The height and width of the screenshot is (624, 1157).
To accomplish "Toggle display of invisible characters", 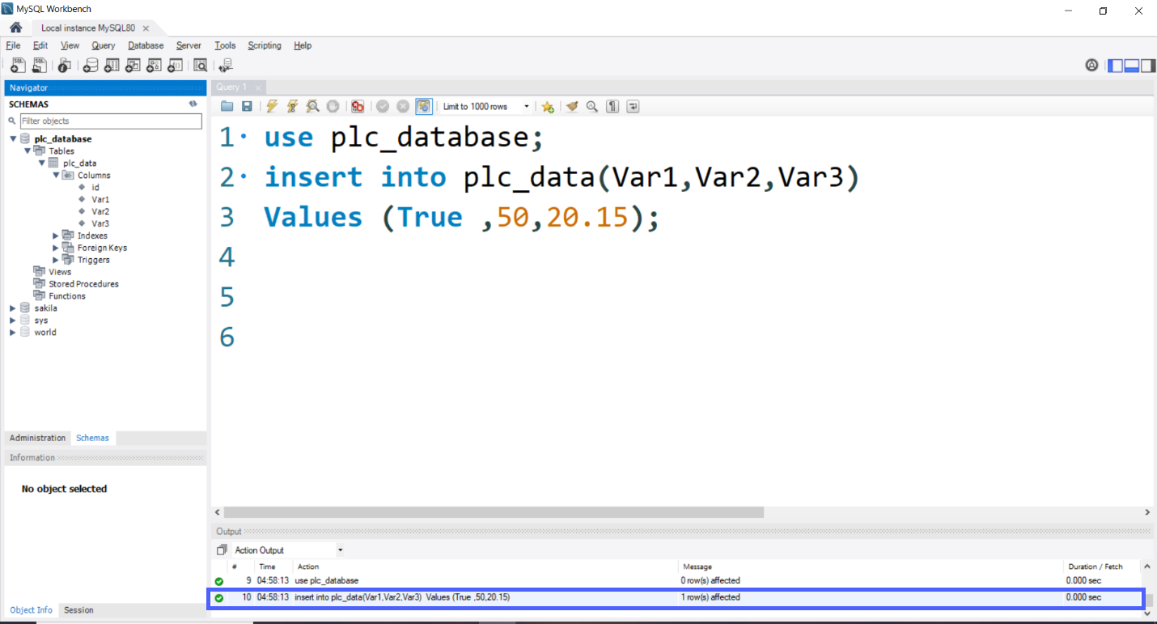I will 612,106.
